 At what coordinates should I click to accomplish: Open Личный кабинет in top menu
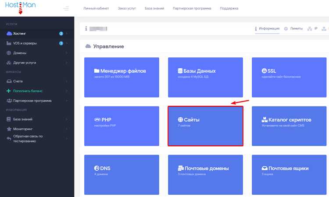(96, 8)
